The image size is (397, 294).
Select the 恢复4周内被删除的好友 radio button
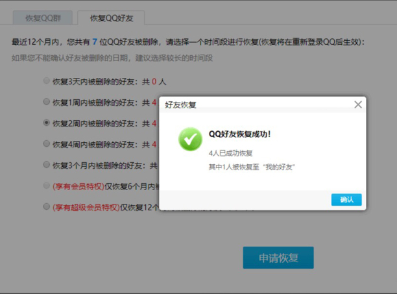tap(46, 143)
